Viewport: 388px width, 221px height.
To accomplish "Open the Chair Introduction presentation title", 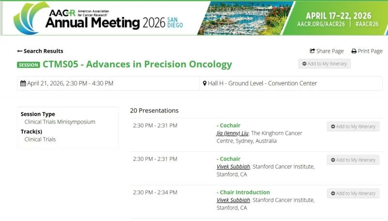I will point(244,192).
